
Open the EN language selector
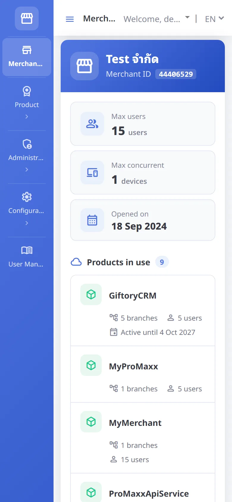click(214, 19)
